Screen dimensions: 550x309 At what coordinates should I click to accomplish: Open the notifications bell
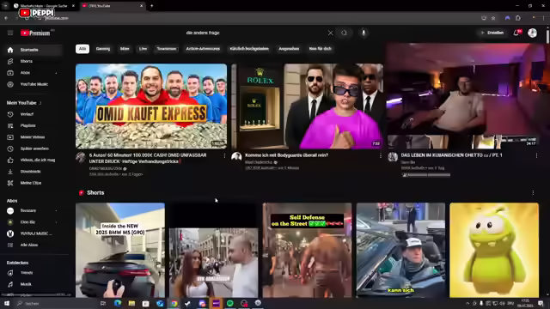tap(516, 33)
